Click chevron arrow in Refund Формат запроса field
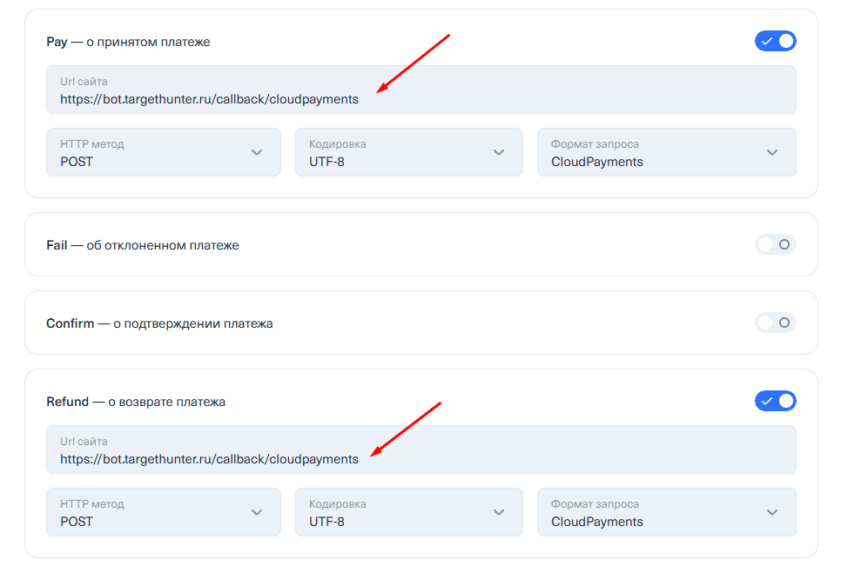This screenshot has height=566, width=841. coord(772,512)
